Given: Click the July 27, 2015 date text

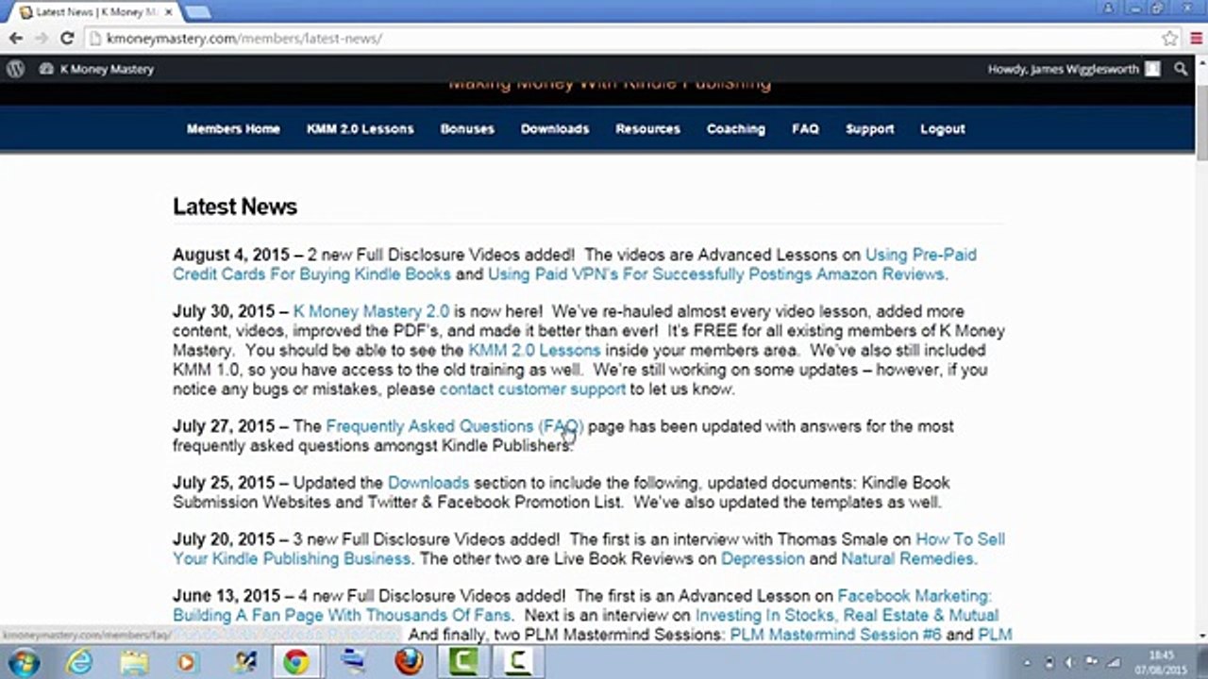Looking at the screenshot, I should point(224,426).
